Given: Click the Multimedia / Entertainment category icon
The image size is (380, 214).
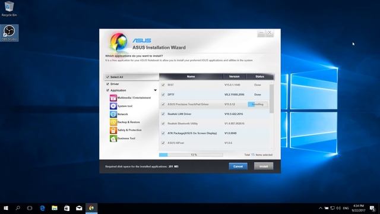Looking at the screenshot, I should coord(113,97).
